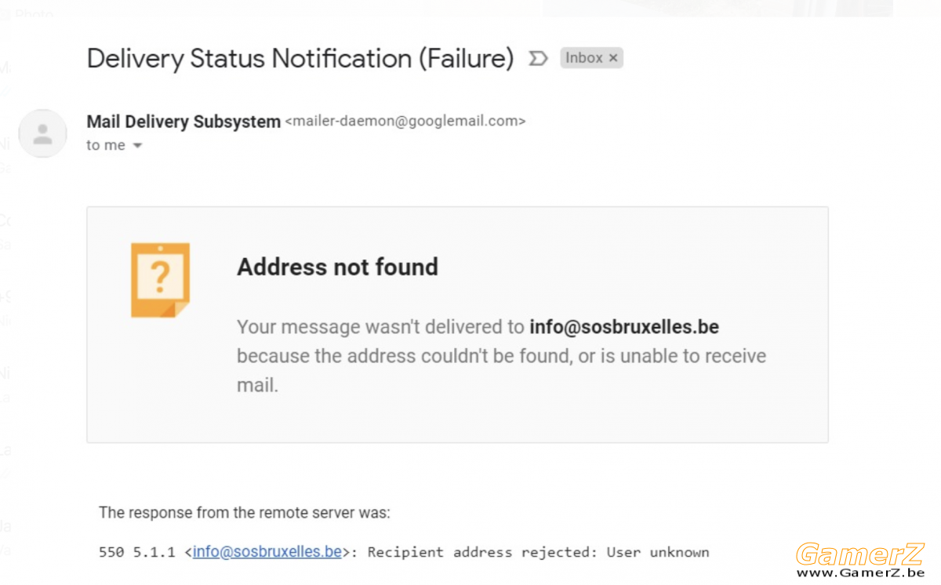Select the '550 5.1.1' error code text

tap(138, 552)
